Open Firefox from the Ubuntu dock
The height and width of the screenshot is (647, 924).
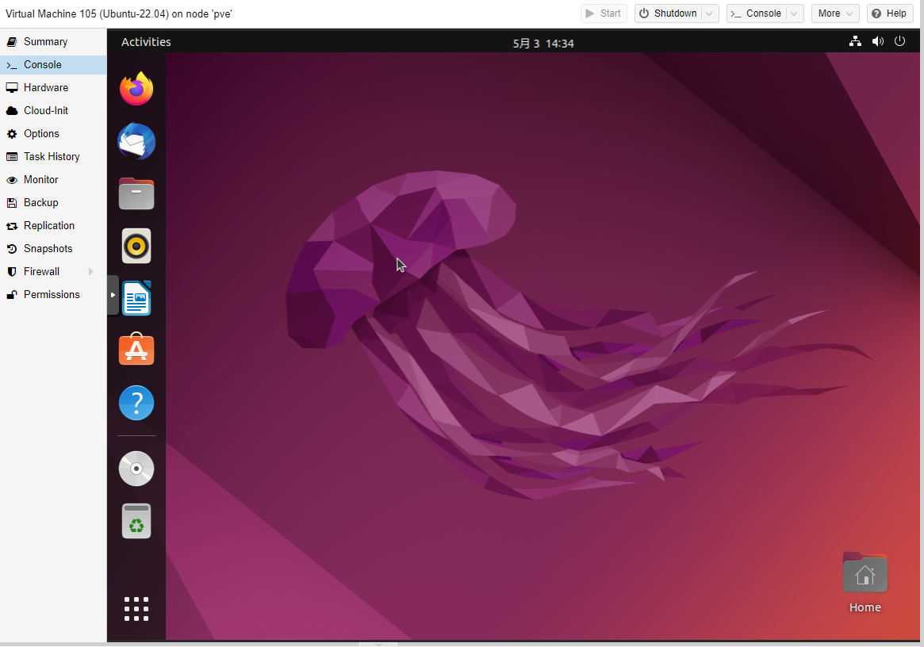point(136,89)
